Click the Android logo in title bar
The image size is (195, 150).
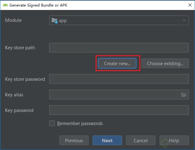(x=5, y=5)
